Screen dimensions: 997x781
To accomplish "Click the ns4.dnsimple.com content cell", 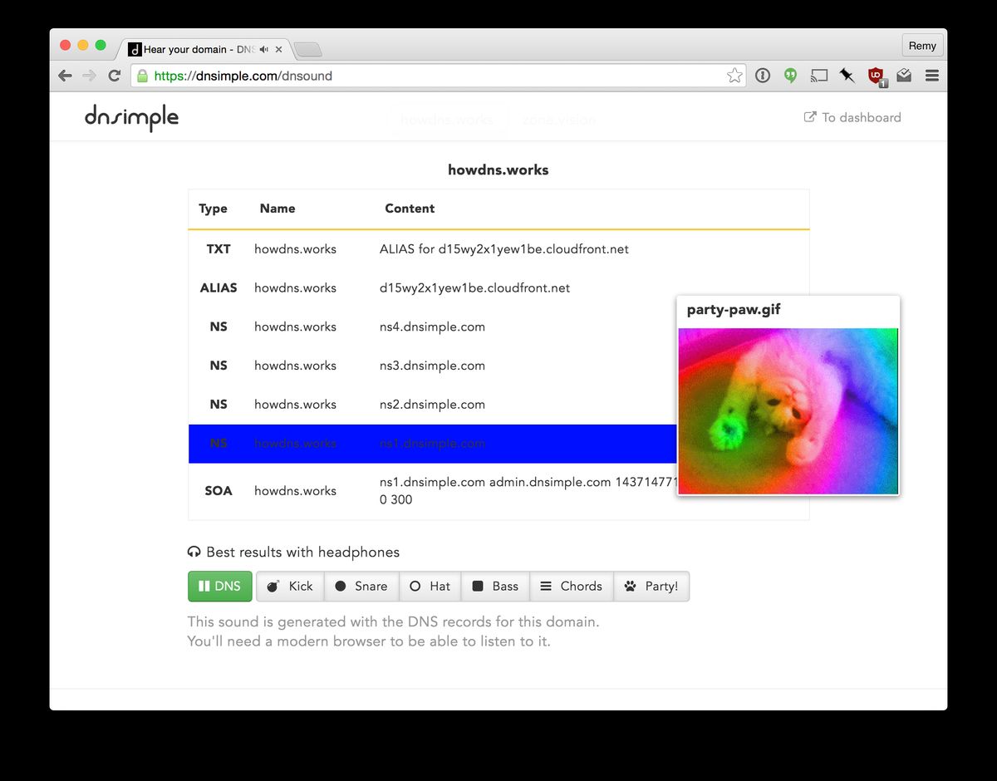I will coord(432,327).
